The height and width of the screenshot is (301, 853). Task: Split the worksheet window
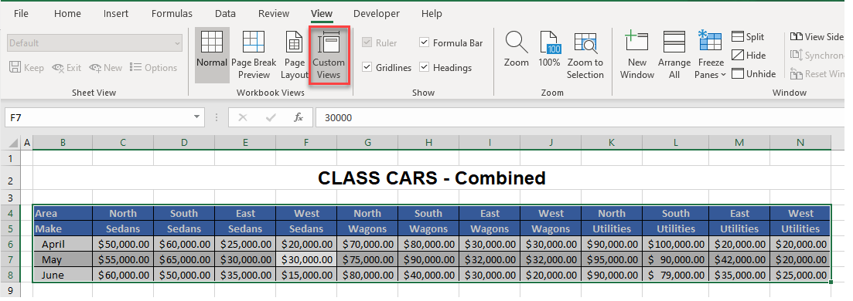[x=748, y=37]
